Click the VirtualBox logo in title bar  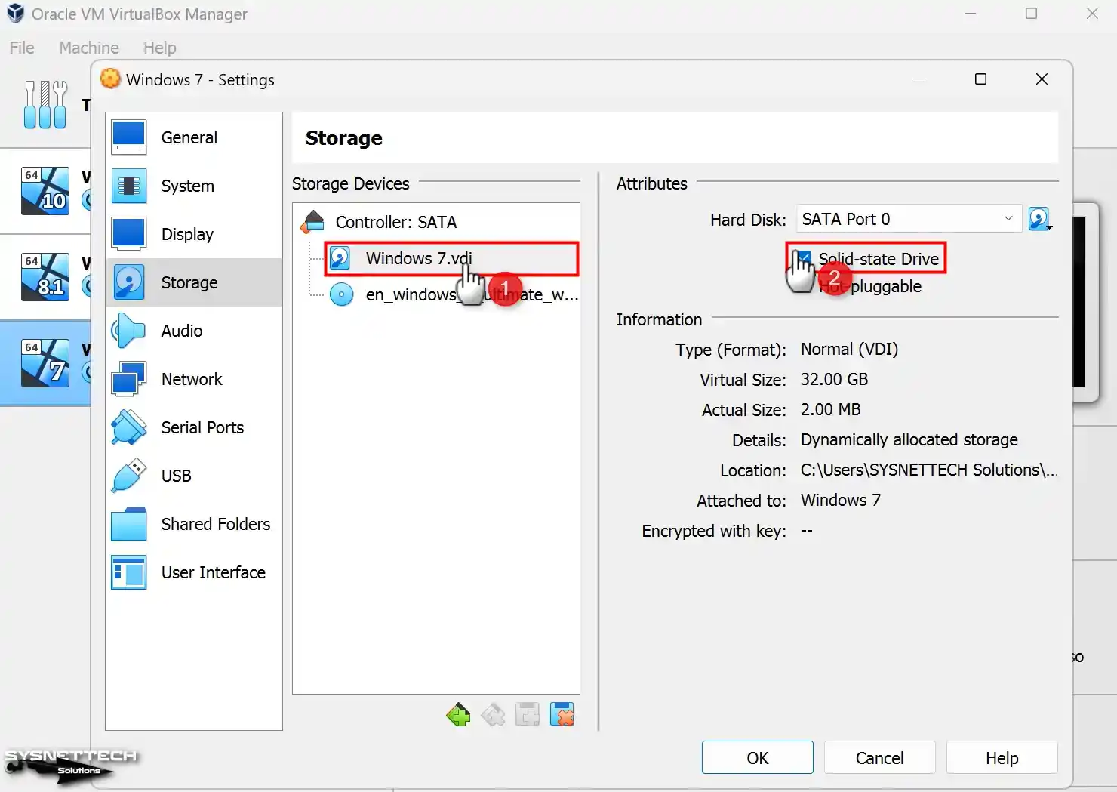(15, 14)
